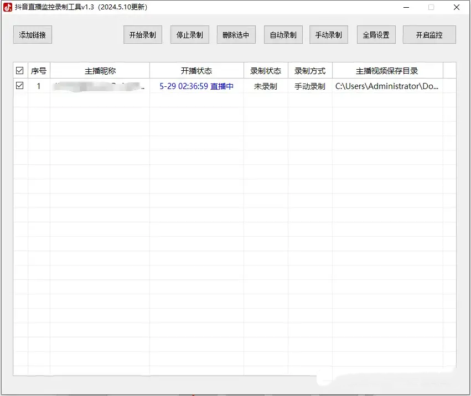Close the recording tool window
Viewport: 471px width, 396px height.
click(457, 7)
